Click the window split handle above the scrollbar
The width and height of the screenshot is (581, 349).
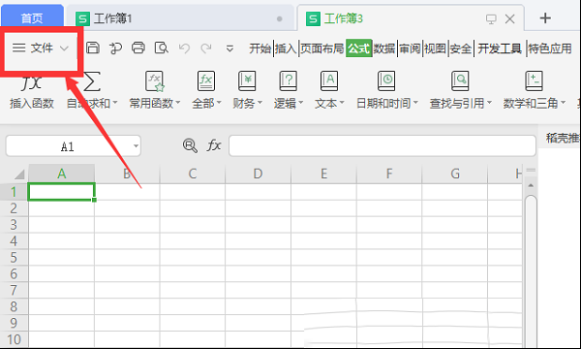531,171
